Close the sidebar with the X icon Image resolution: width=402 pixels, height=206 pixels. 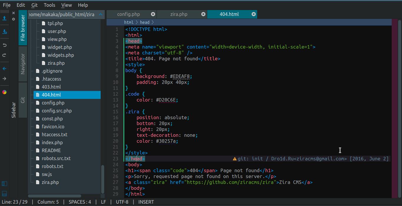(x=14, y=13)
